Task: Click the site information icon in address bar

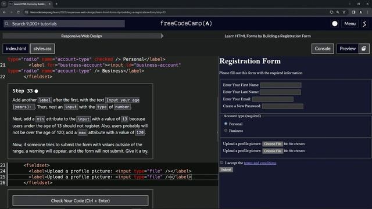Action: point(27,12)
